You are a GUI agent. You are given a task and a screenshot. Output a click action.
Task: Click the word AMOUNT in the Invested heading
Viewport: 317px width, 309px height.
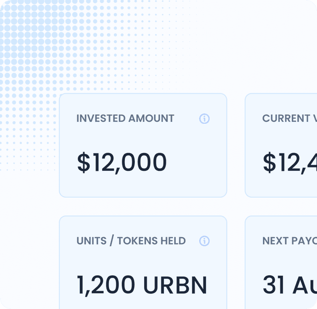click(x=152, y=119)
